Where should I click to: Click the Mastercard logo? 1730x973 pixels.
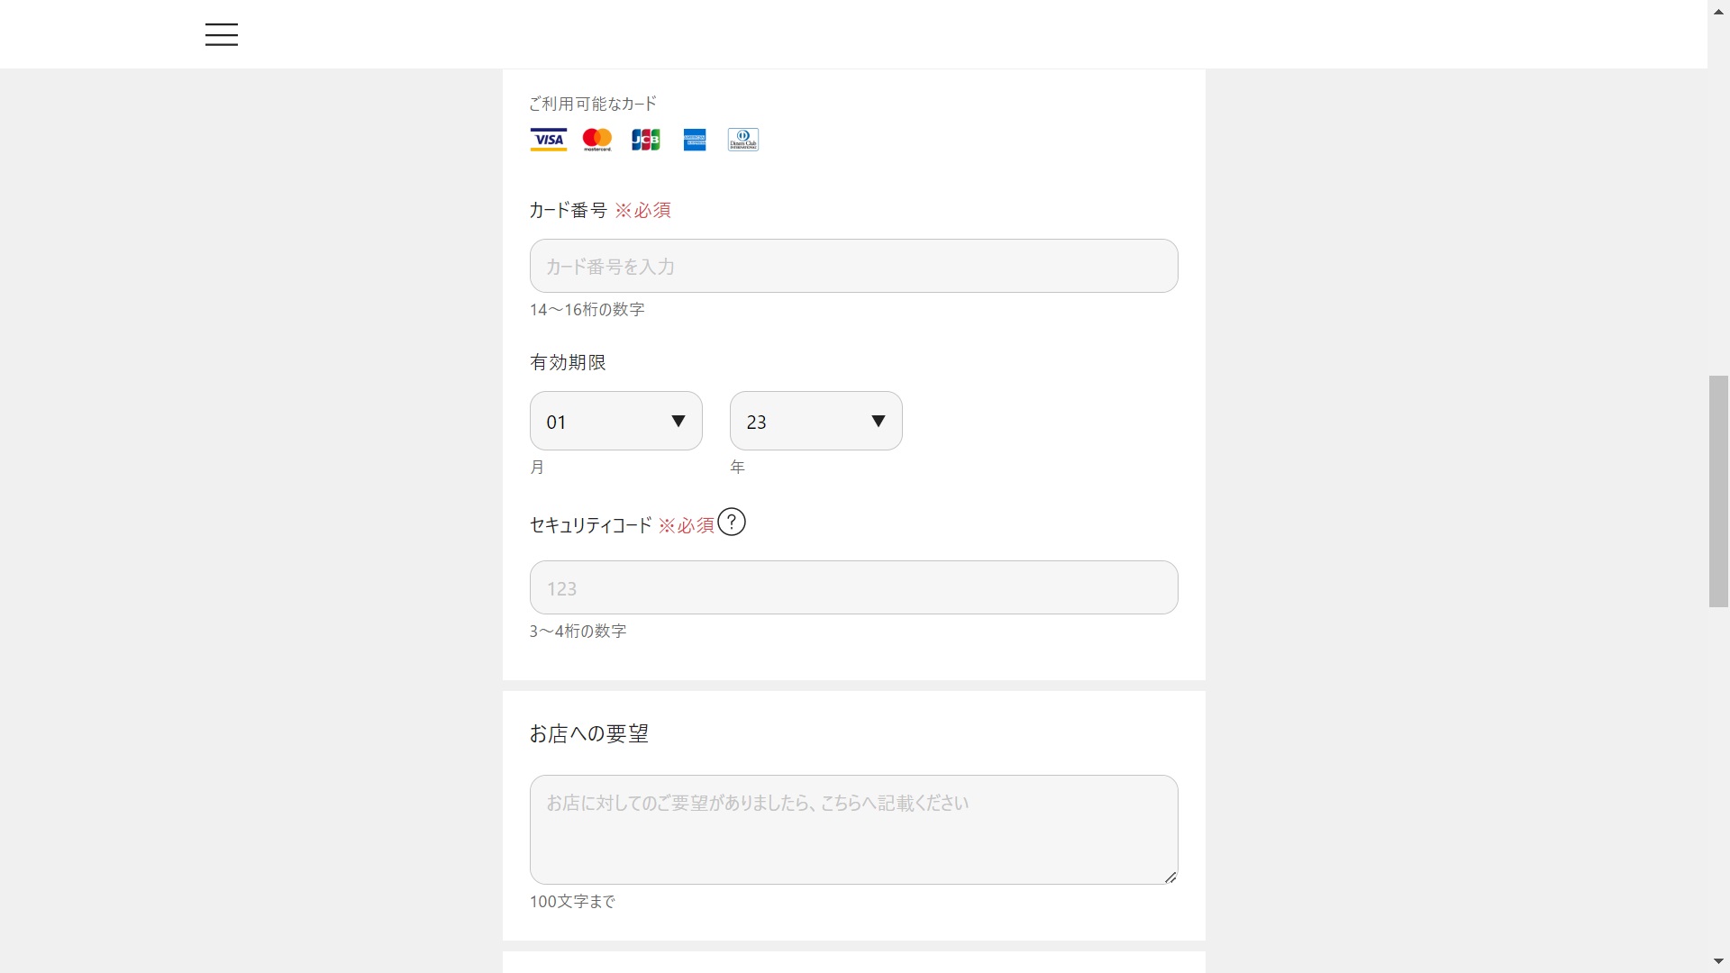tap(597, 140)
